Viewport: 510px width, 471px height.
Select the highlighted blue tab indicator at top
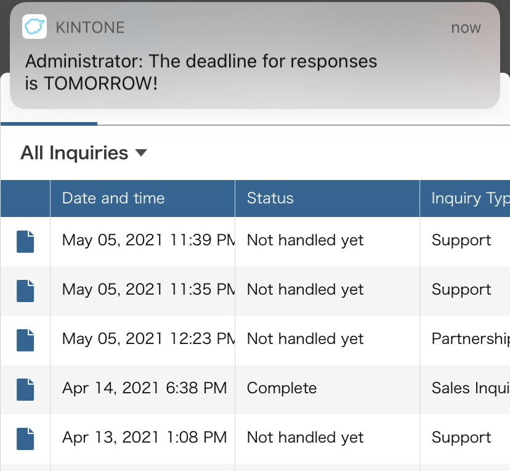click(x=49, y=123)
